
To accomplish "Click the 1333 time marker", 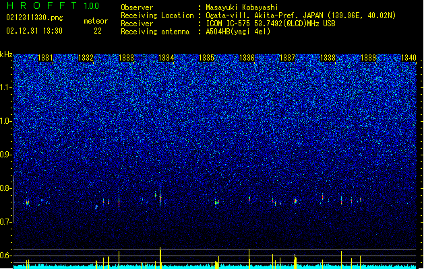I will pyautogui.click(x=126, y=58).
